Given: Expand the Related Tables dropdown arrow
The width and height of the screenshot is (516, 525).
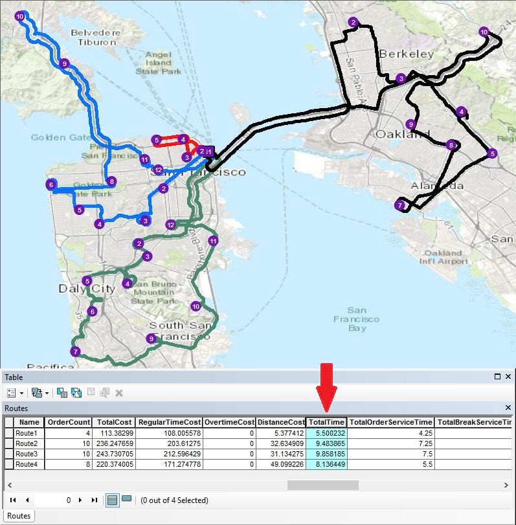Looking at the screenshot, I should pos(47,393).
